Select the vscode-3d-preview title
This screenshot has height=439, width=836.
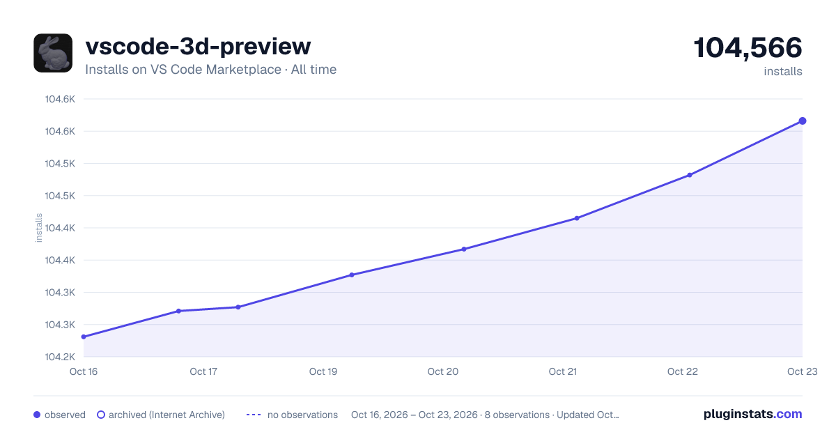tap(198, 46)
